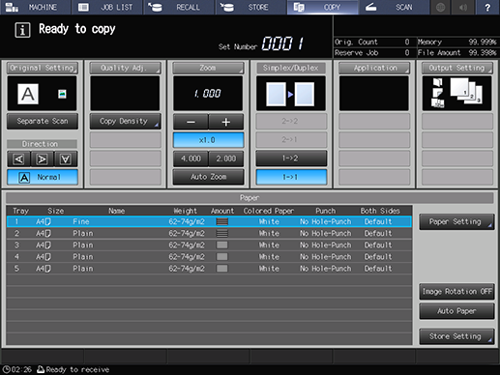Select left-rotated original direction icon
The height and width of the screenshot is (375, 500).
coord(18,159)
